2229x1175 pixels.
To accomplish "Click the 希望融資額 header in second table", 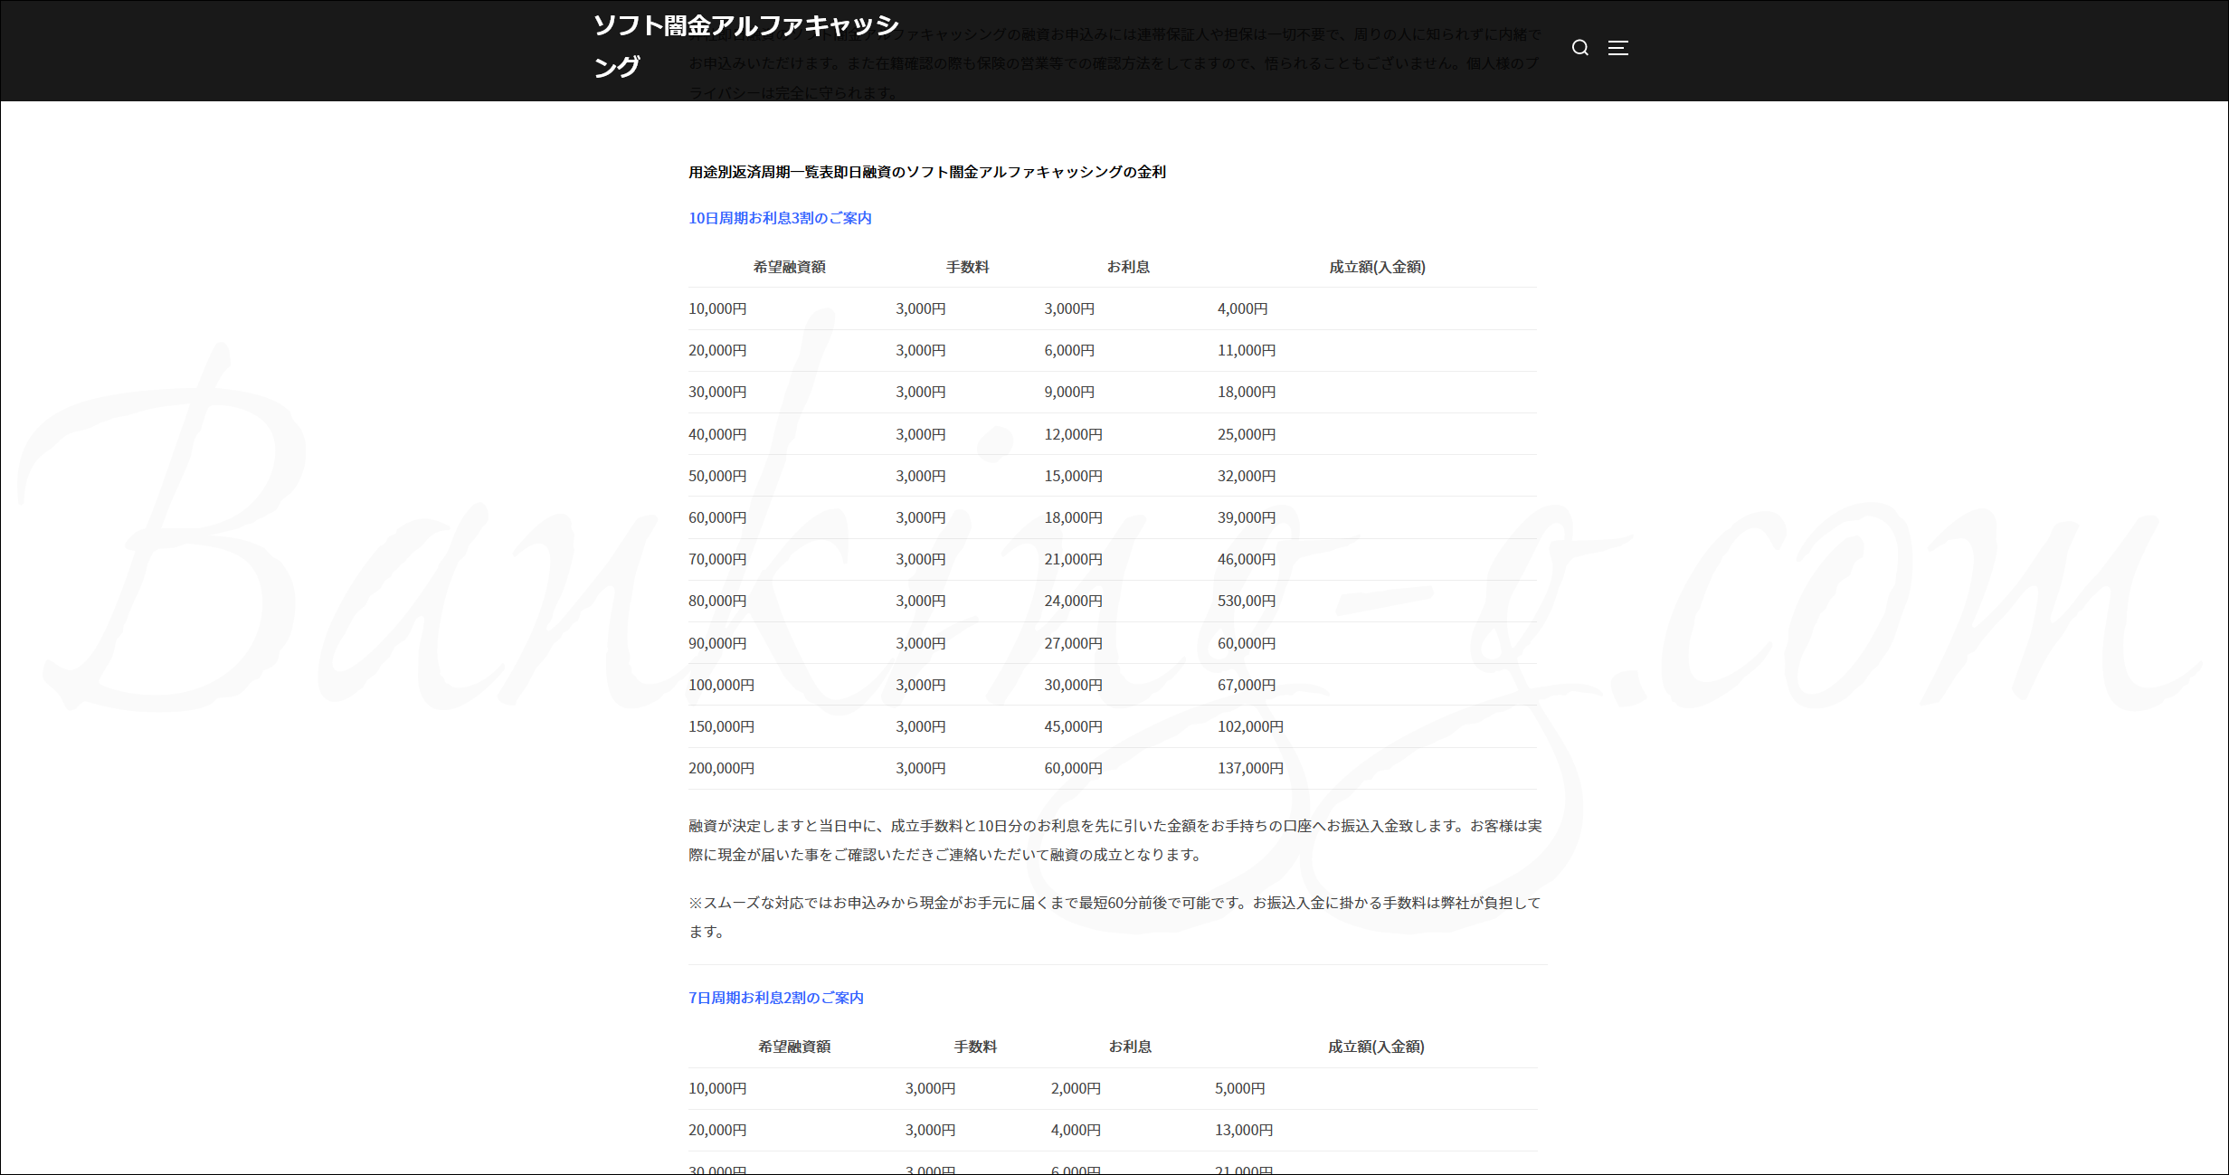I will (793, 1047).
